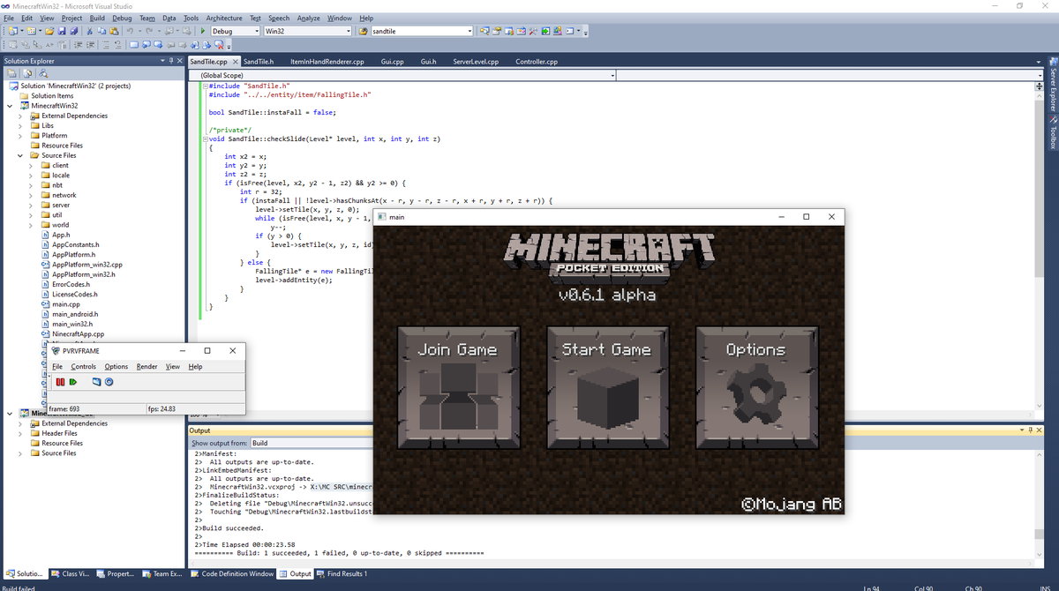Click the Find in Files icon beside sandtile
This screenshot has height=591, width=1059.
363,31
